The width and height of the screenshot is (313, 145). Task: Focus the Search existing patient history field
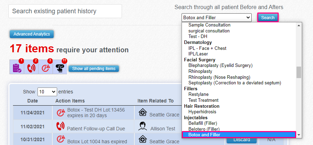[x=65, y=11]
